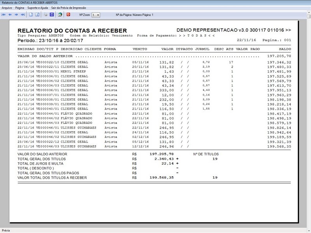Click the red exit preview icon
Screen dimensions: 311x233
68,15
